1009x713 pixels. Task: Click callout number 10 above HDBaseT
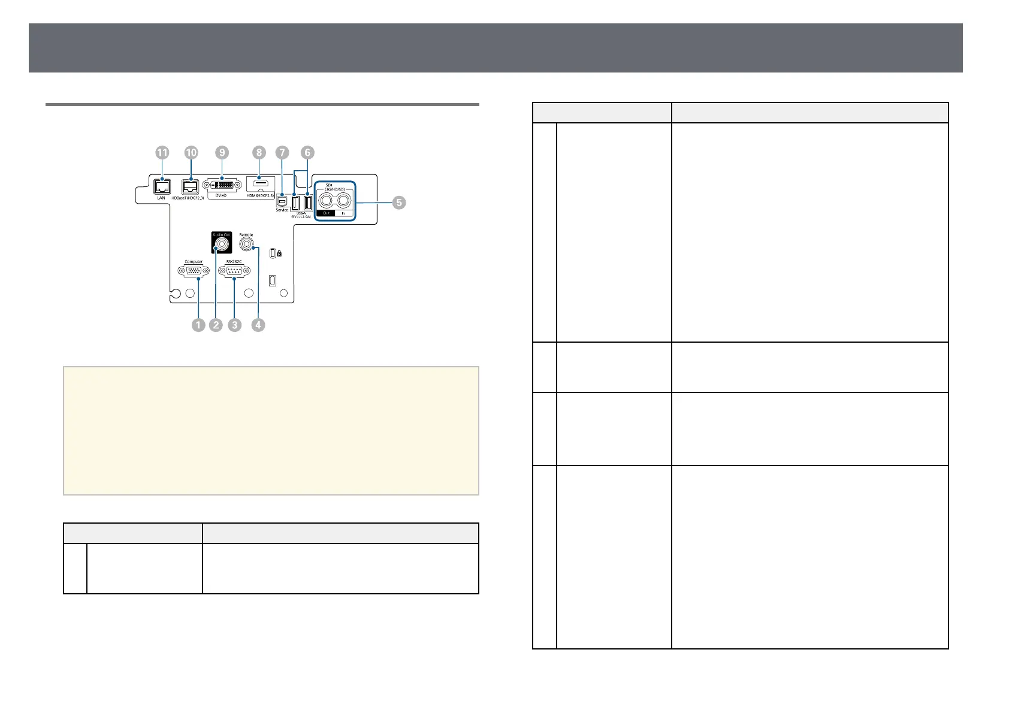(x=191, y=153)
